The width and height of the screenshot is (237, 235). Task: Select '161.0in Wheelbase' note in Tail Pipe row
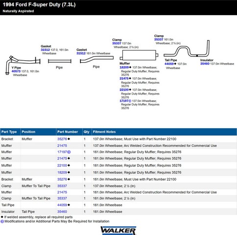point(108,205)
